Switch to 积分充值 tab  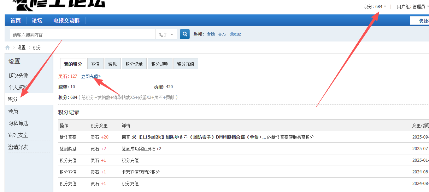click(x=186, y=64)
